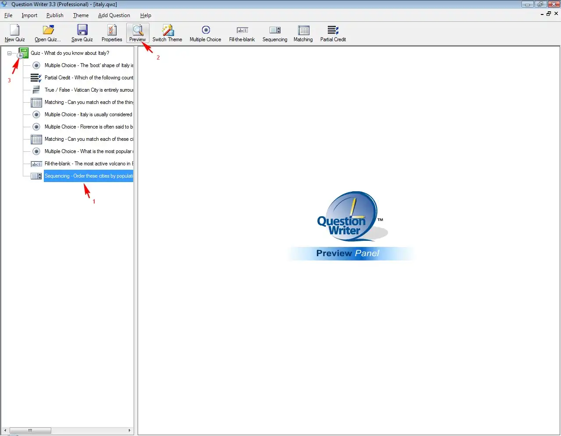Add a Fill-the-blank question from toolbar
The image size is (561, 436).
click(x=242, y=30)
